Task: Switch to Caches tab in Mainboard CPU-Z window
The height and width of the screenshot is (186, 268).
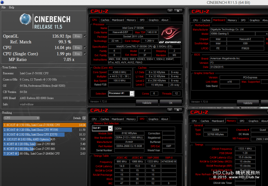Action: tap(206, 20)
